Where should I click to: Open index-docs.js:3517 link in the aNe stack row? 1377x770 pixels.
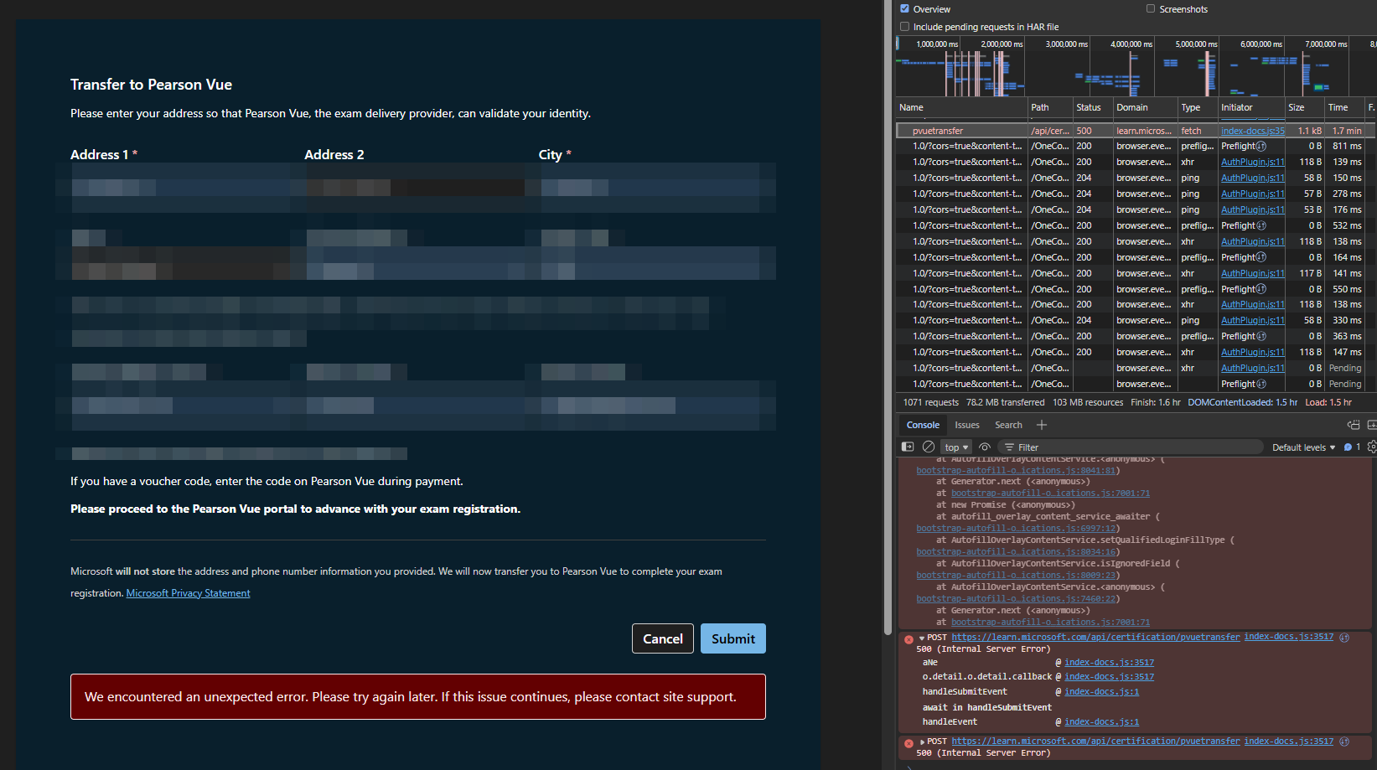1109,663
